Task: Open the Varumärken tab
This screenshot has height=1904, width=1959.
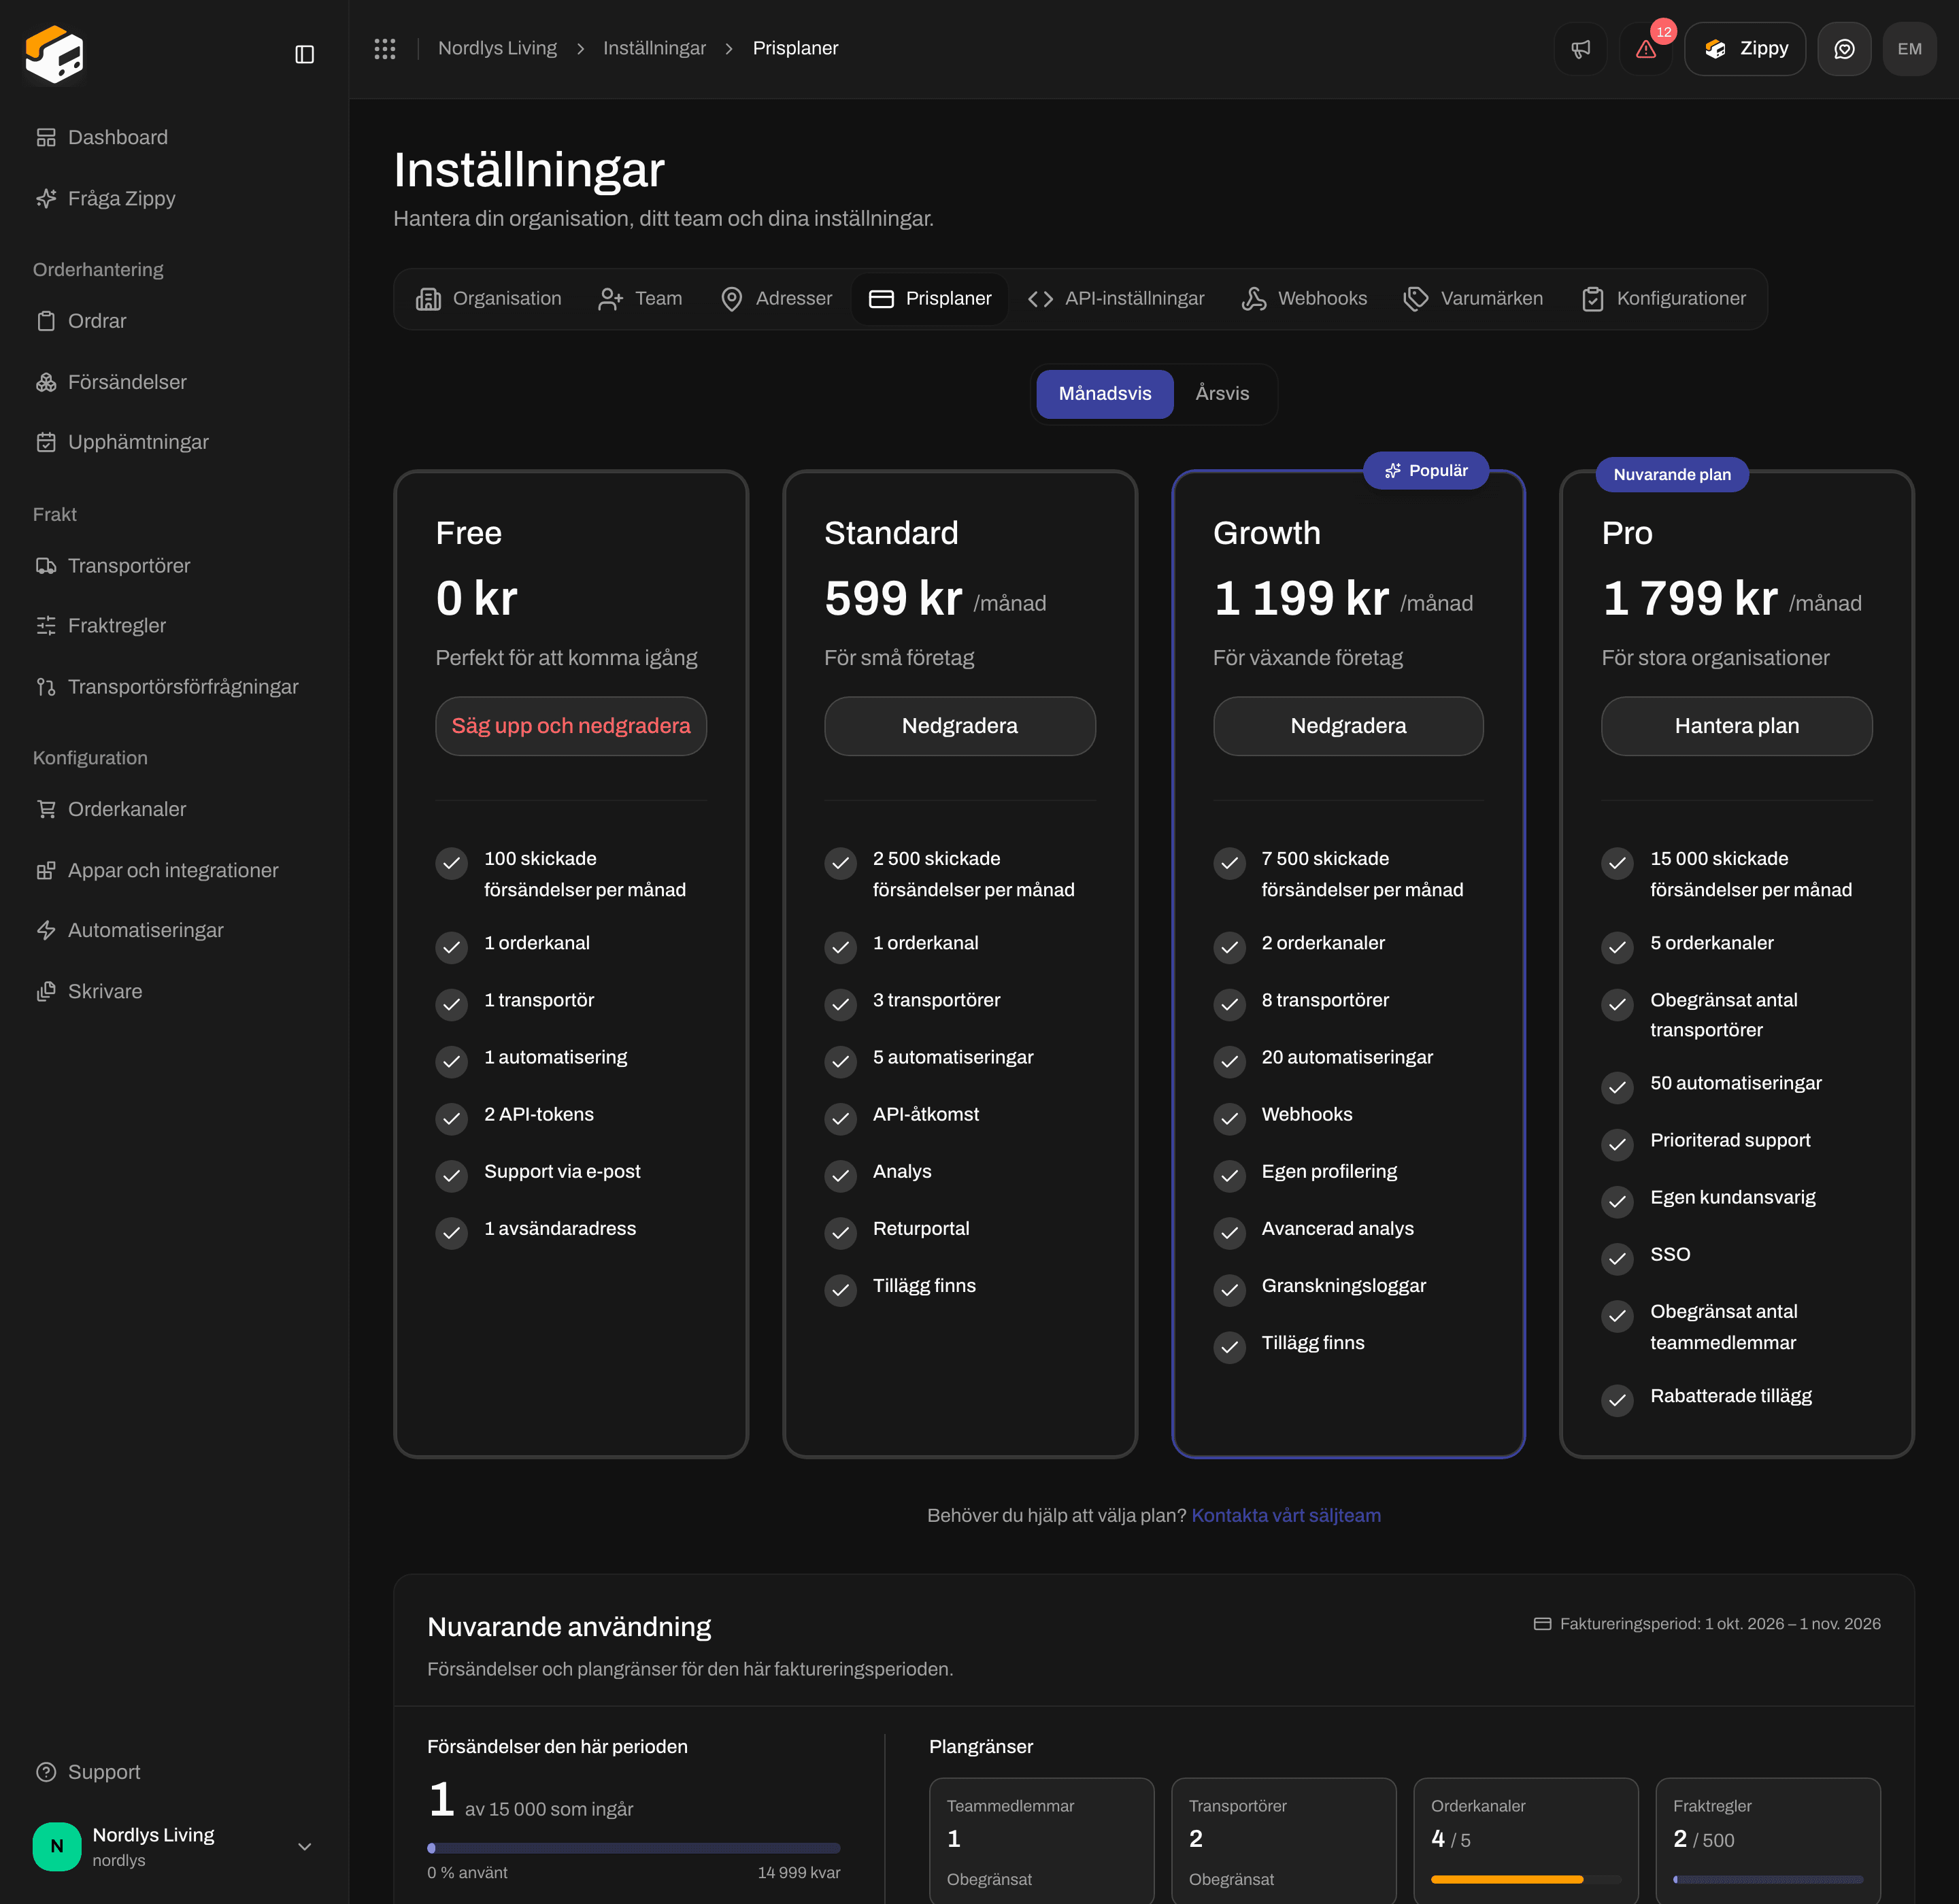Action: point(1474,299)
